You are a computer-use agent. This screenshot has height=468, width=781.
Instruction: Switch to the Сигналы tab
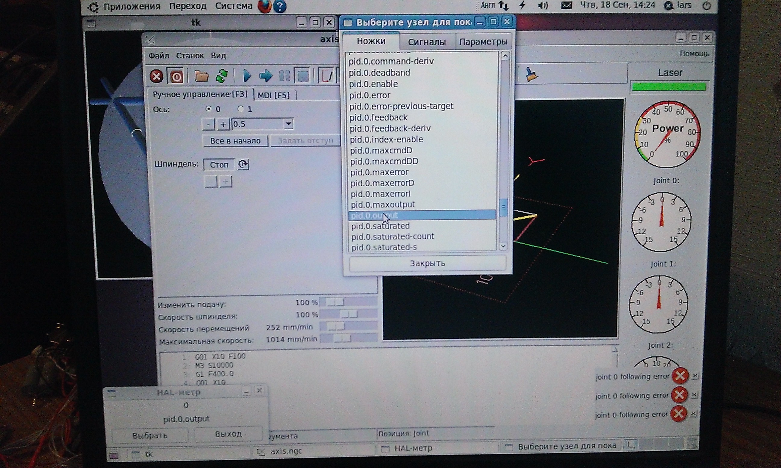[x=427, y=42]
